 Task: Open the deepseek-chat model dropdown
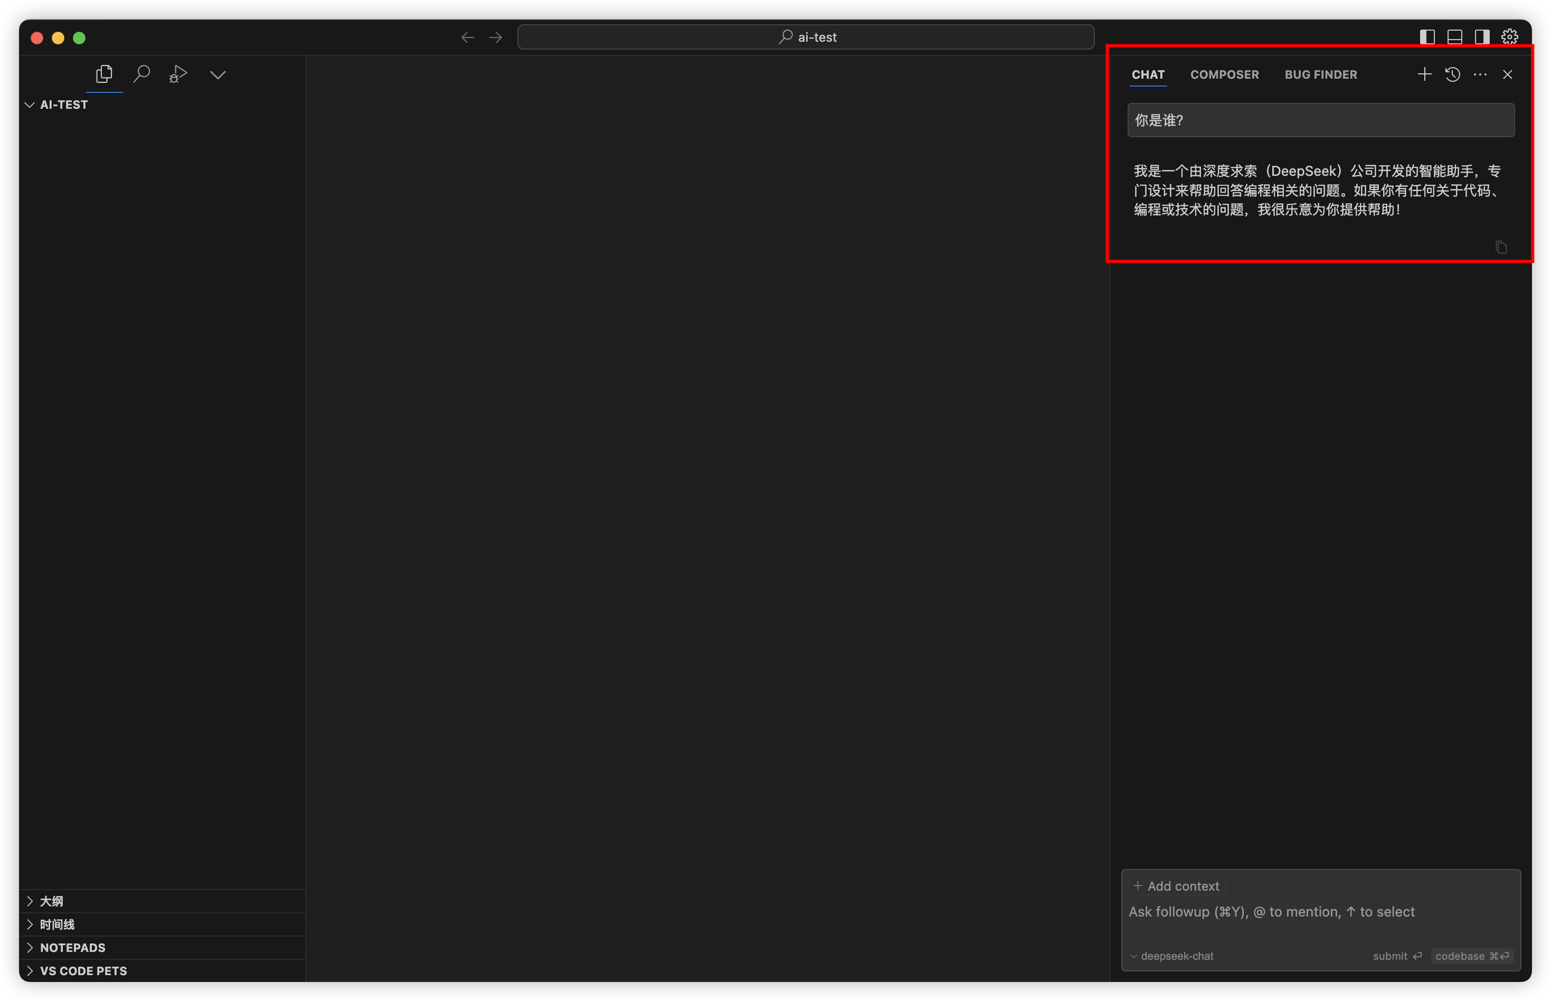(1171, 956)
